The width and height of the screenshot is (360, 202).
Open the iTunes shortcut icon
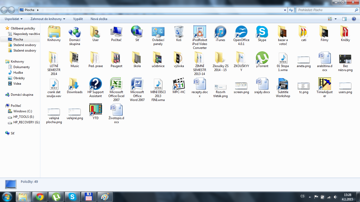(221, 32)
